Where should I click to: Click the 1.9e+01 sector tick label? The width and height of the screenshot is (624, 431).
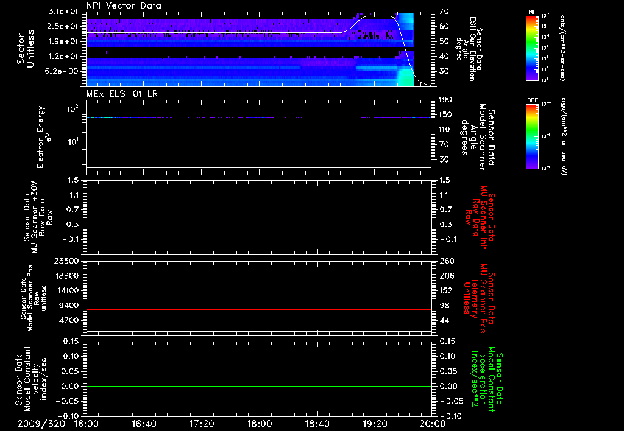pyautogui.click(x=63, y=41)
